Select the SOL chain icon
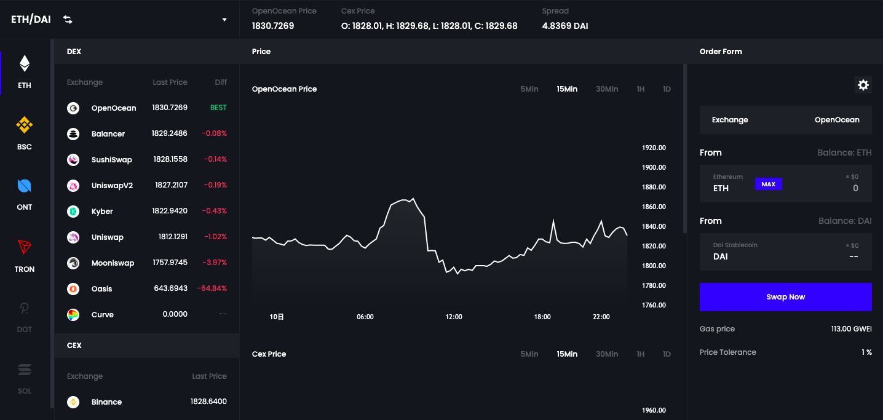The image size is (883, 420). pyautogui.click(x=25, y=370)
